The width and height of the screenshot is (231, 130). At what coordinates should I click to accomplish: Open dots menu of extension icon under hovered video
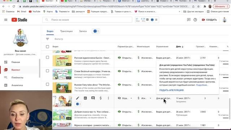(x=80, y=104)
